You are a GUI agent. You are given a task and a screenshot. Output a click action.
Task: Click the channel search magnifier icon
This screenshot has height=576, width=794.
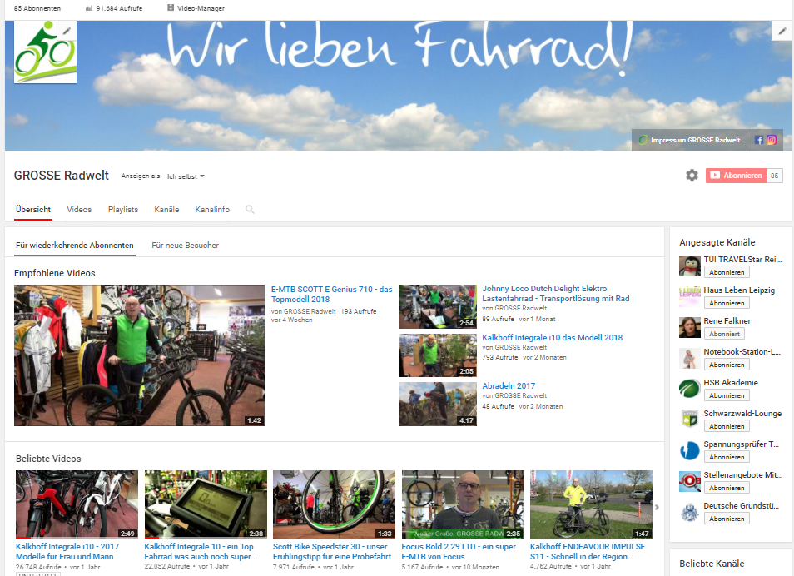[250, 209]
